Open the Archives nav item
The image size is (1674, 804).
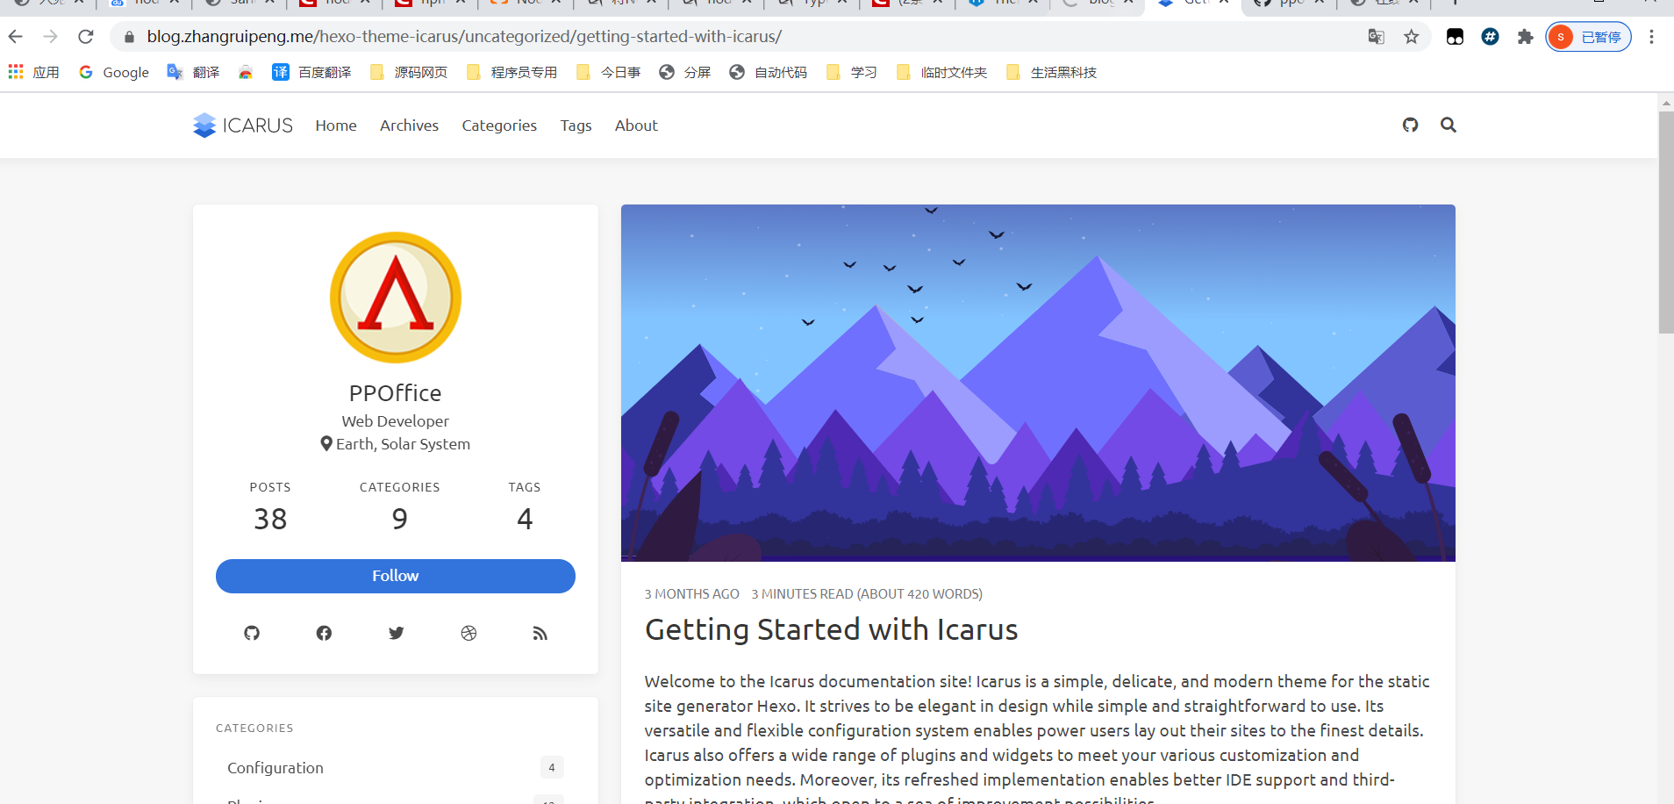click(x=409, y=126)
